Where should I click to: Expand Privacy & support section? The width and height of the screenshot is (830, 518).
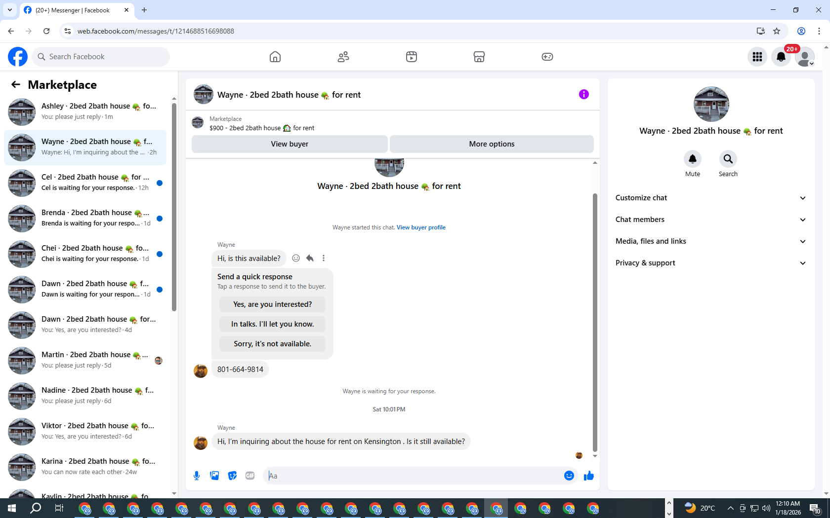point(711,263)
